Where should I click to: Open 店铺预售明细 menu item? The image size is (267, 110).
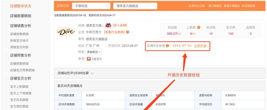[19, 64]
